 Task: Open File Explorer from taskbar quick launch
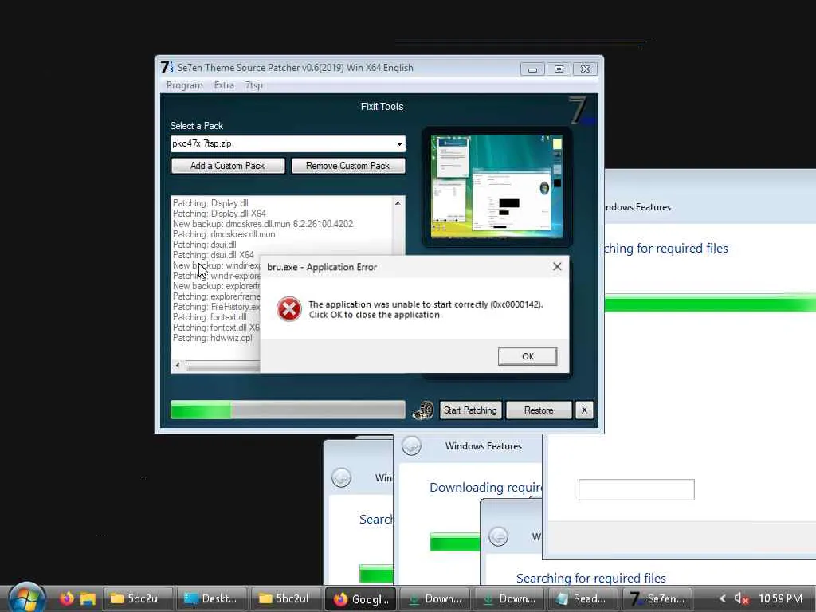(x=88, y=598)
